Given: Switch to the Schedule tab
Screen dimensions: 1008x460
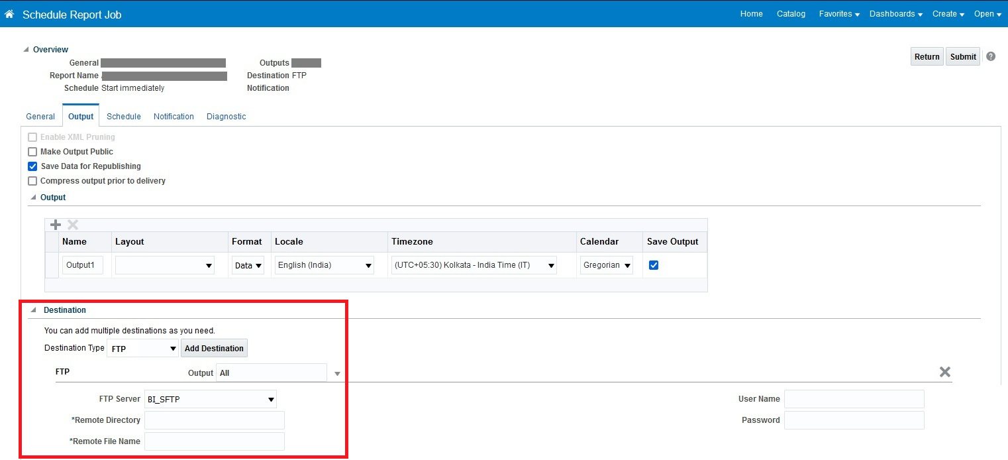Looking at the screenshot, I should [x=124, y=117].
